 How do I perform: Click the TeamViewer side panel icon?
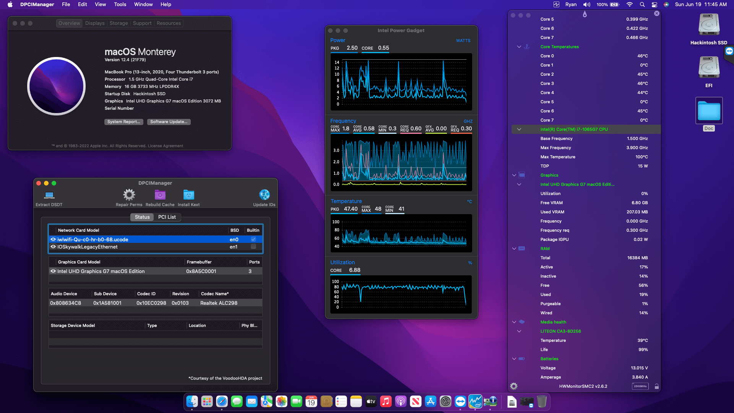[x=729, y=51]
